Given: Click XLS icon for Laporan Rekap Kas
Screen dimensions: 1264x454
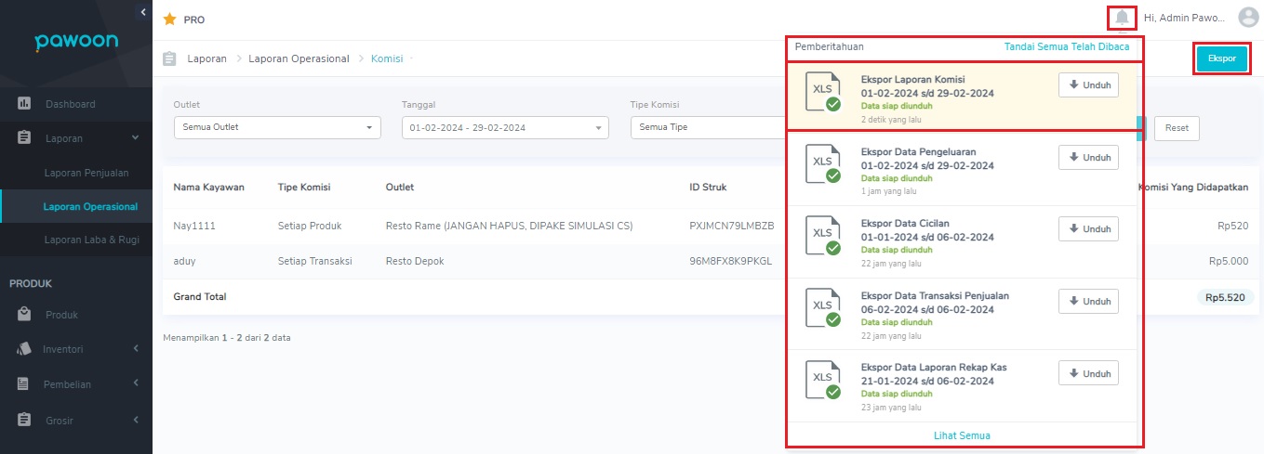Looking at the screenshot, I should 823,379.
